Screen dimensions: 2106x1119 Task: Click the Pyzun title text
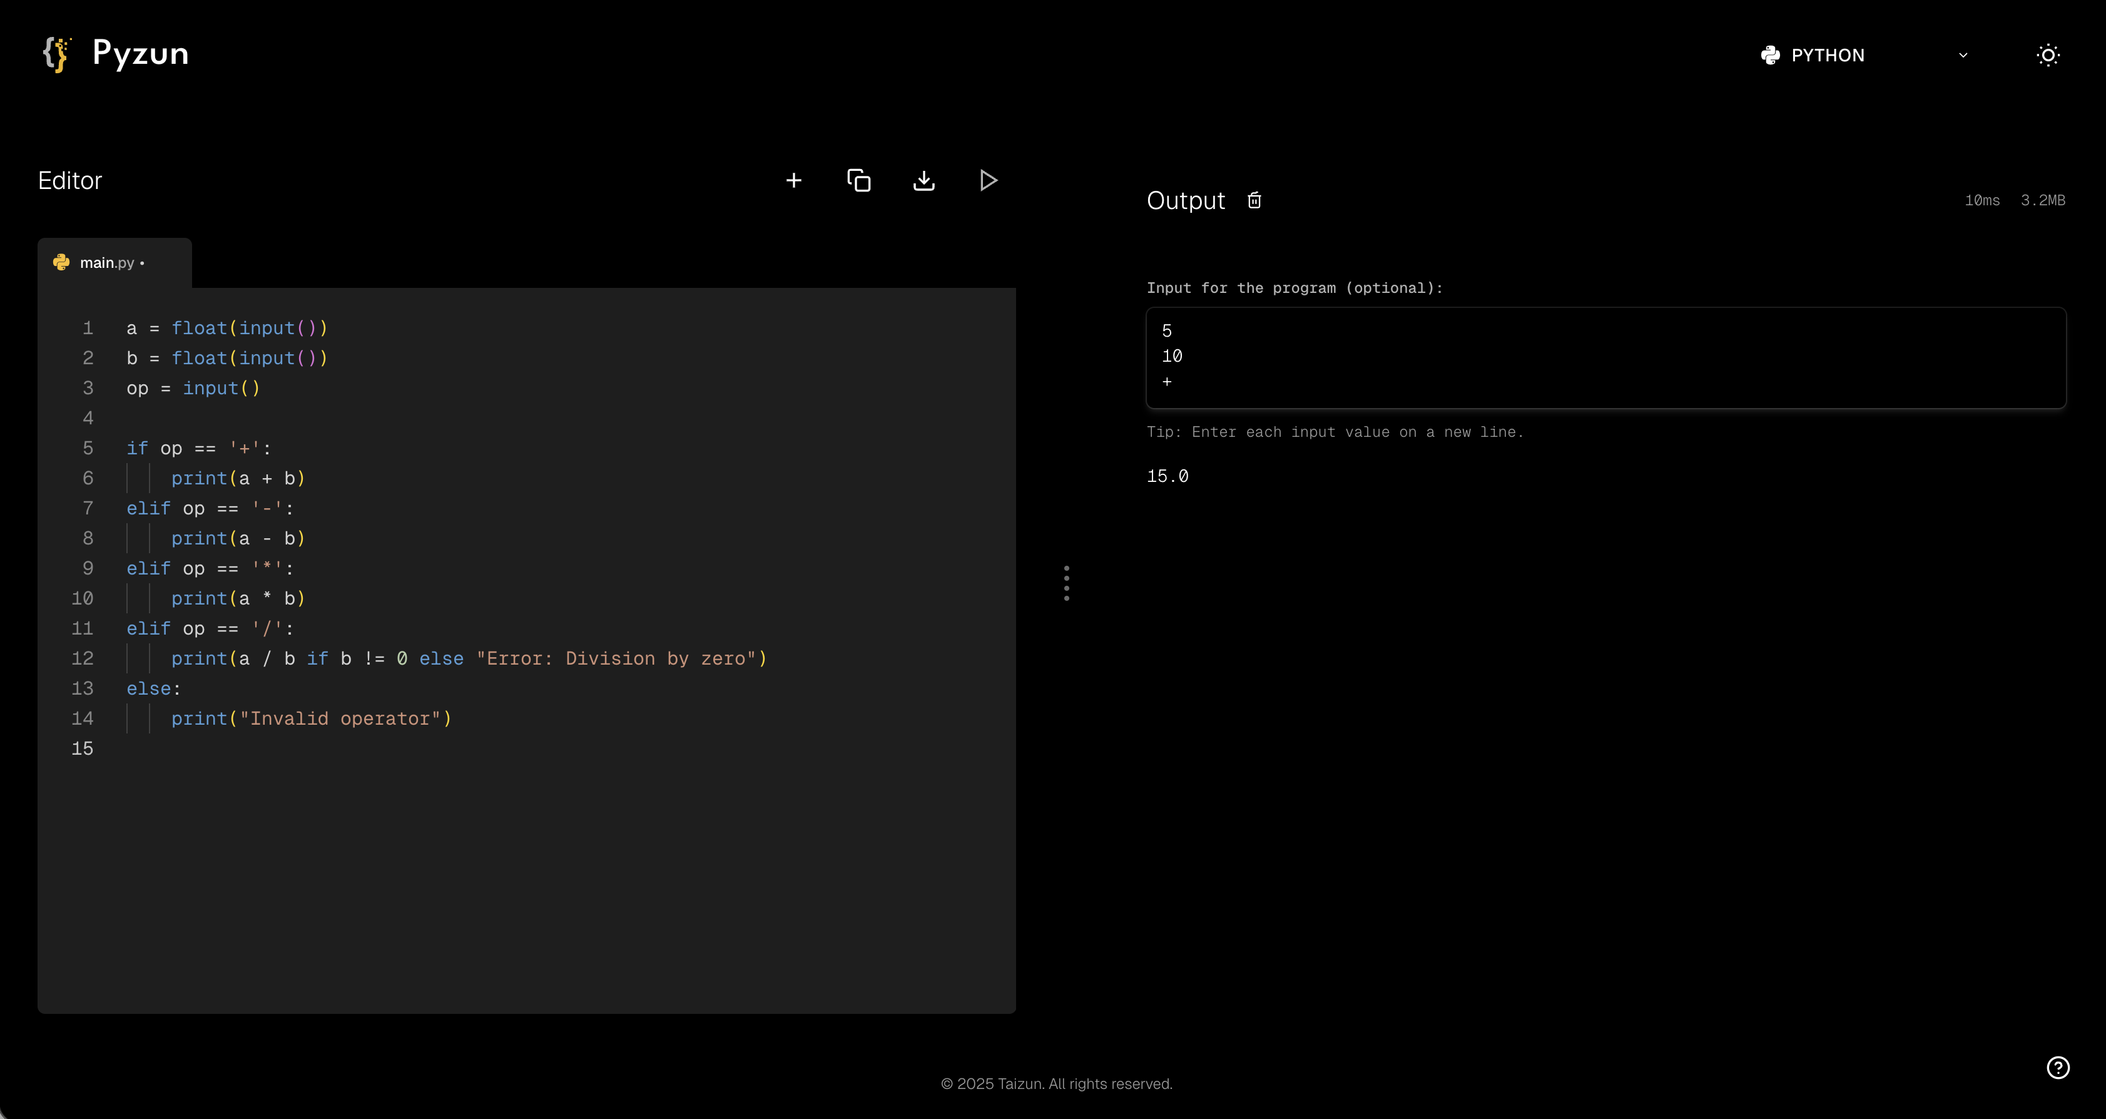tap(141, 53)
